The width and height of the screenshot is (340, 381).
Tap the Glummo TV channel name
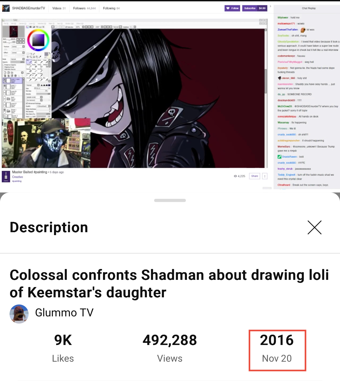coord(64,313)
